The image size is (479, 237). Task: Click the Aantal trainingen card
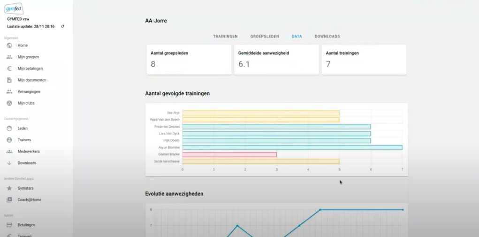click(x=364, y=60)
